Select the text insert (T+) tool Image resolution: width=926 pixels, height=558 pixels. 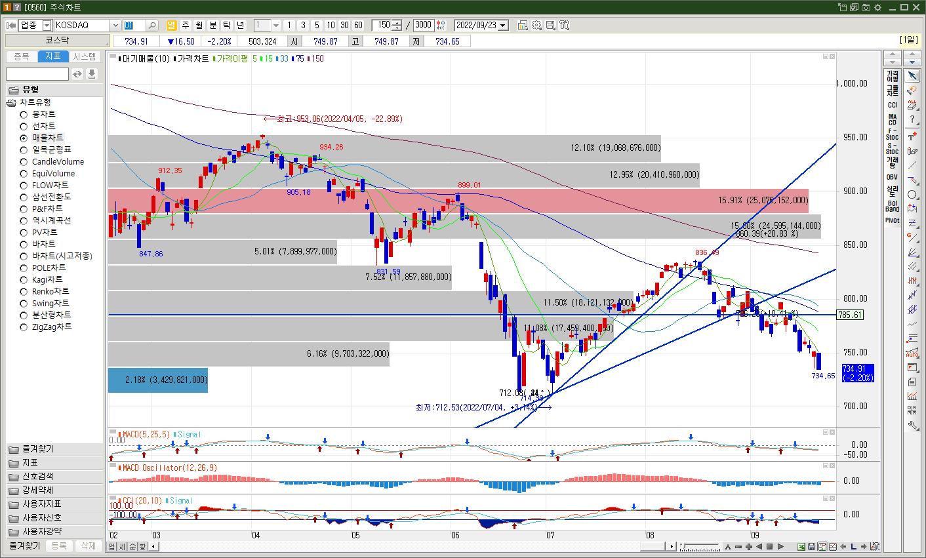[x=912, y=136]
